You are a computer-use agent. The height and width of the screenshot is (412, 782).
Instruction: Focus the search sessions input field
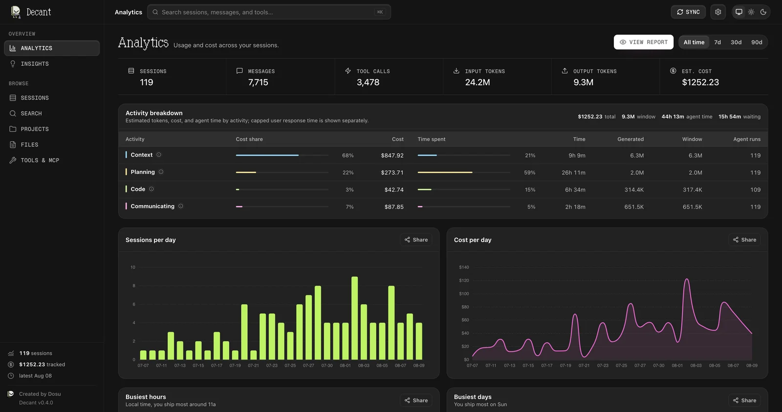click(269, 12)
